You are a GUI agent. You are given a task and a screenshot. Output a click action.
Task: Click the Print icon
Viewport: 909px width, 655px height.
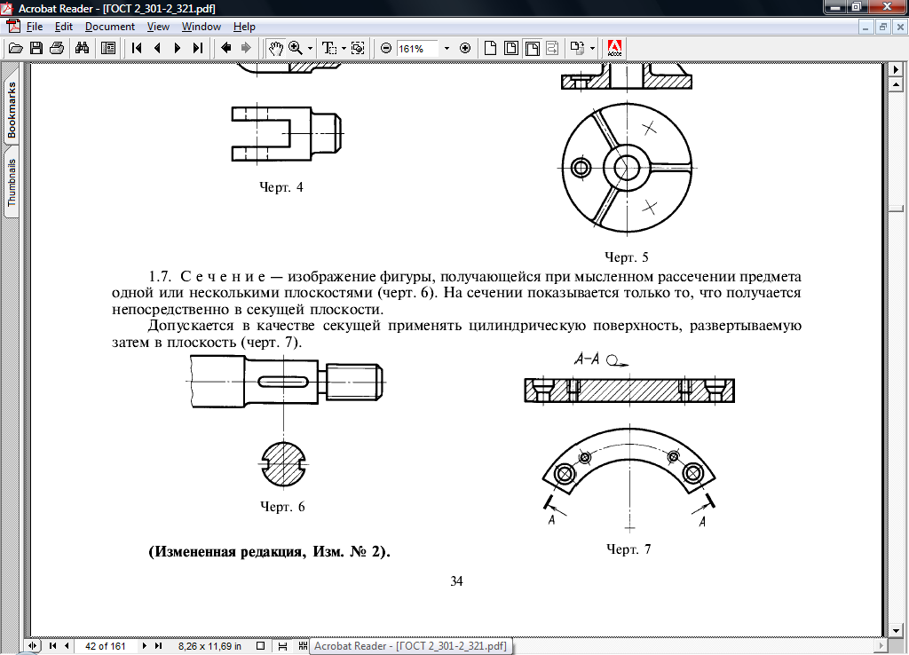(x=57, y=48)
